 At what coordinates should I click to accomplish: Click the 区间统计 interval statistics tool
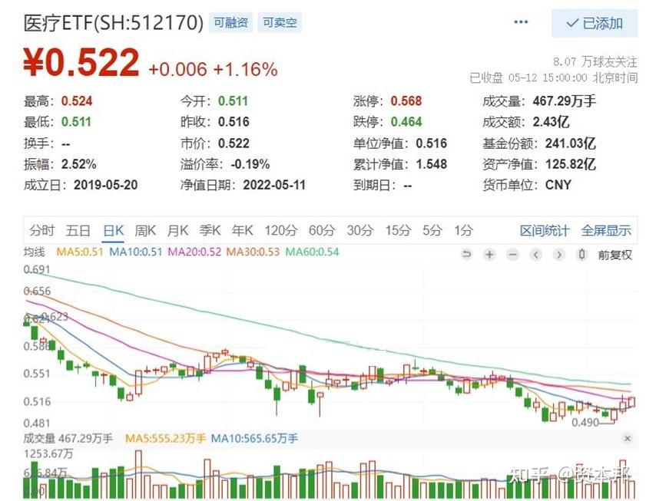click(546, 230)
